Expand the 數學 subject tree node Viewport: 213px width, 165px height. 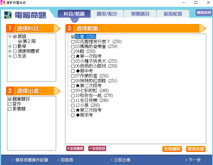click(x=10, y=47)
